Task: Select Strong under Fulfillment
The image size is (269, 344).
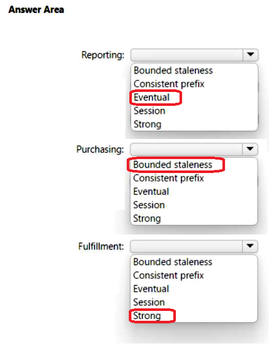Action: [147, 316]
